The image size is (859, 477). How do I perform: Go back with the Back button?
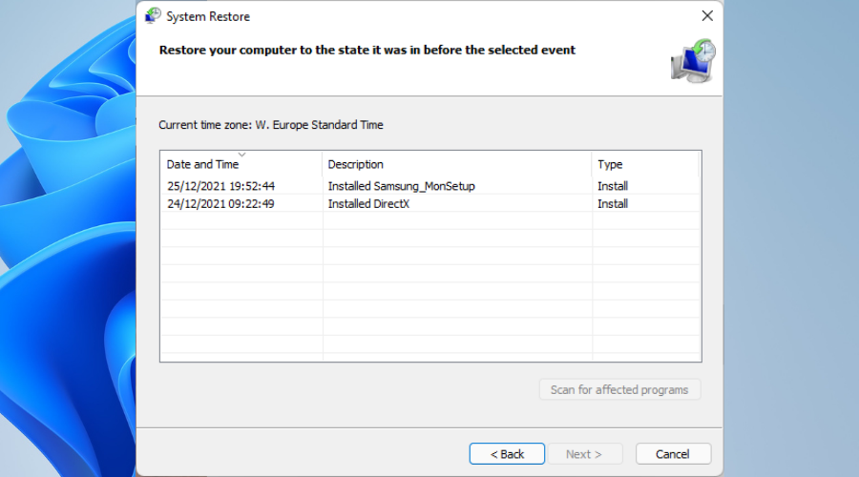coord(507,454)
